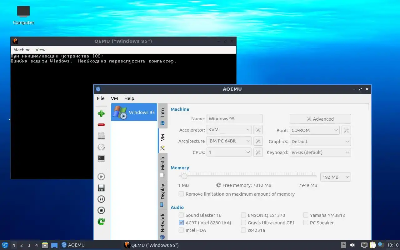
Task: Open Accelerator settings wrench button
Action: click(x=258, y=130)
